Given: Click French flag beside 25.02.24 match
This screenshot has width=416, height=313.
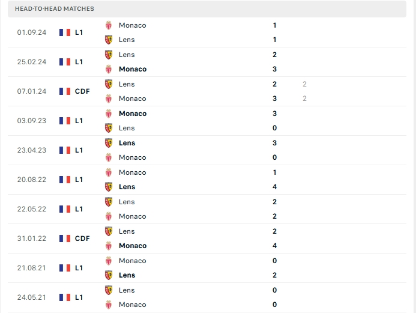Looking at the screenshot, I should 65,62.
